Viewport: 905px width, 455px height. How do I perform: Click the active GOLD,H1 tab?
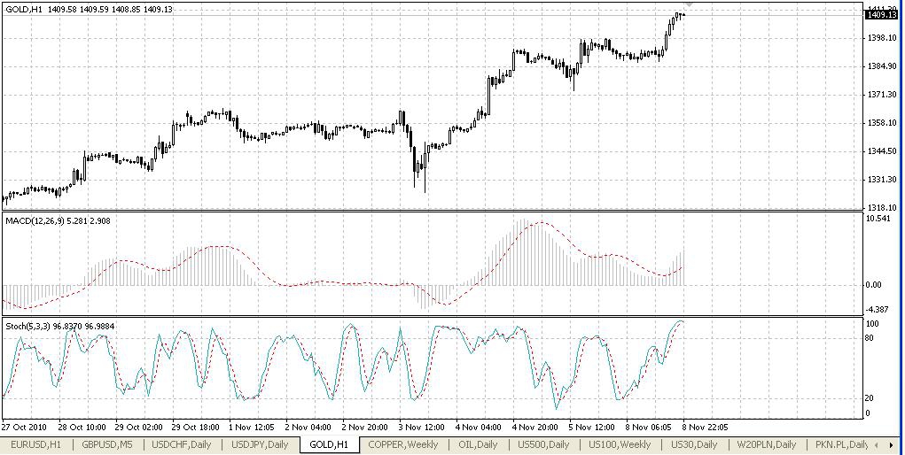(329, 444)
